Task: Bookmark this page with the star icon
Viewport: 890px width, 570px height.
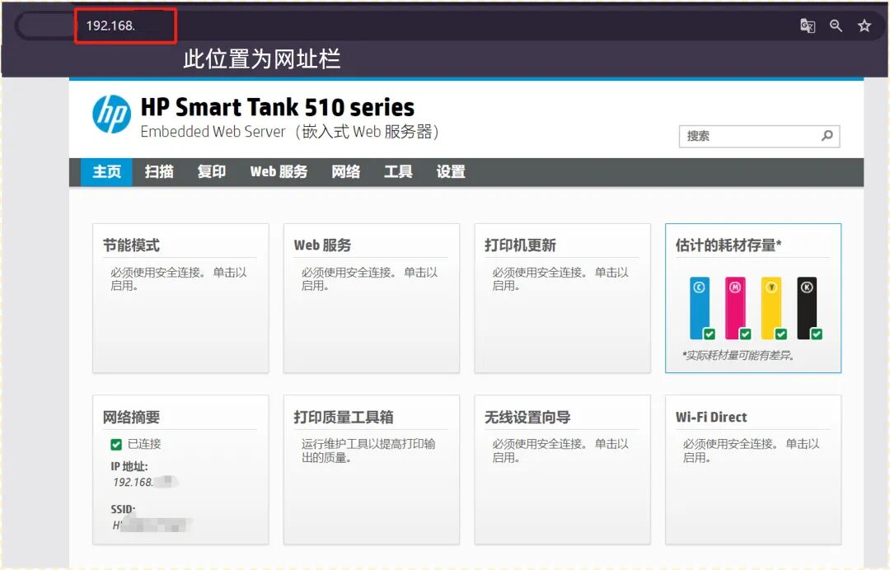Action: coord(864,26)
